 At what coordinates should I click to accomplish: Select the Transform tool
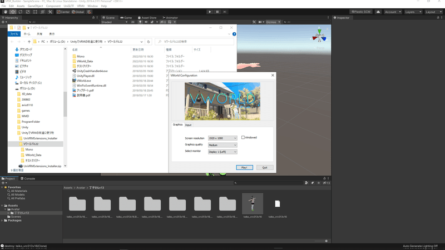pyautogui.click(x=43, y=12)
